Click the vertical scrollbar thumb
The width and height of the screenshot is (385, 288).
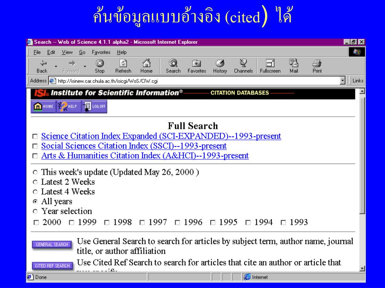pyautogui.click(x=362, y=155)
